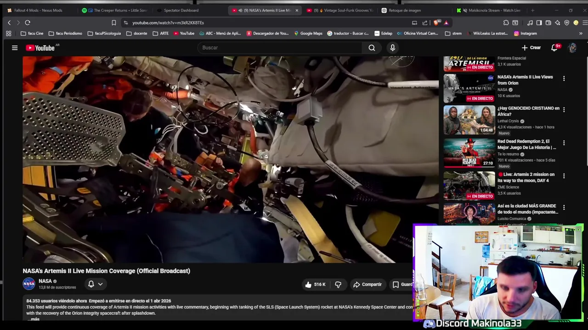Open Live: Artemis 2 mission thumbnail
This screenshot has width=588, height=330.
[x=469, y=186]
